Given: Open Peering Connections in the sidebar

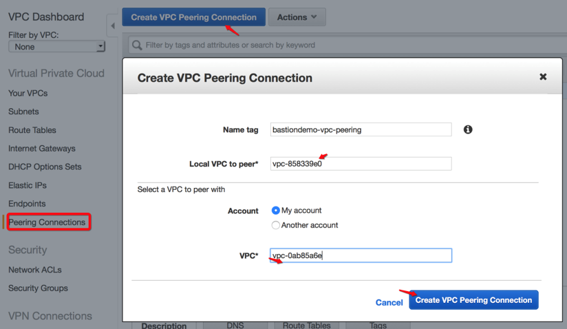Looking at the screenshot, I should coord(47,222).
